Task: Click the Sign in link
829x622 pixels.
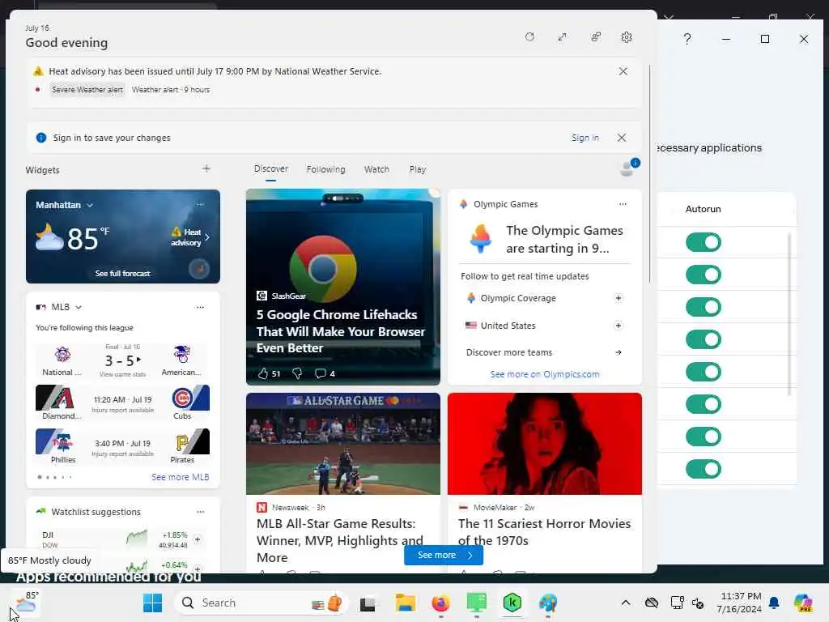Action: pos(585,138)
